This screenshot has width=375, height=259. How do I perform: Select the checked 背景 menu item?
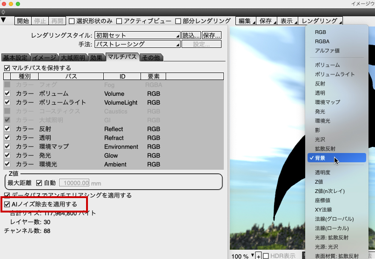click(x=337, y=158)
